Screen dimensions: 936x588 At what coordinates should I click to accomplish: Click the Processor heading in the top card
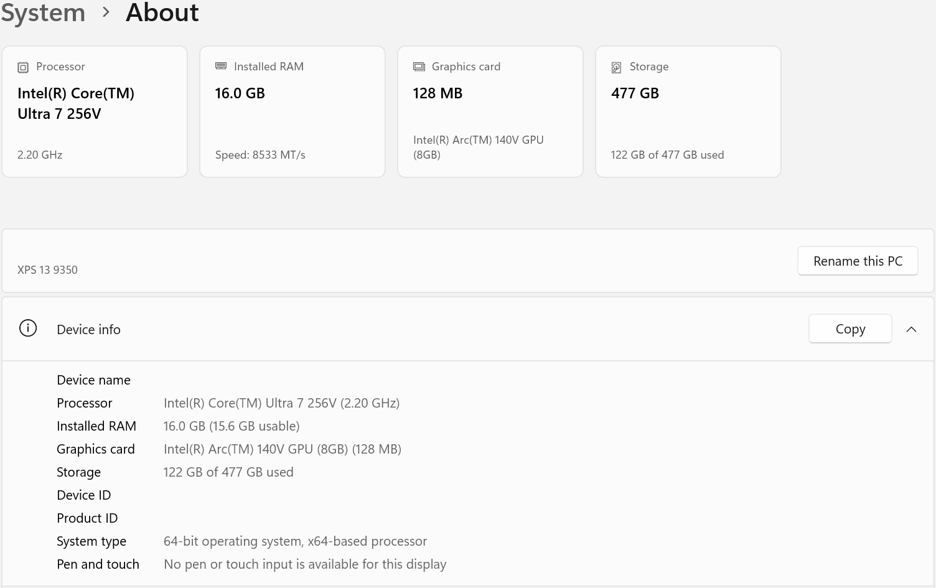click(x=60, y=67)
